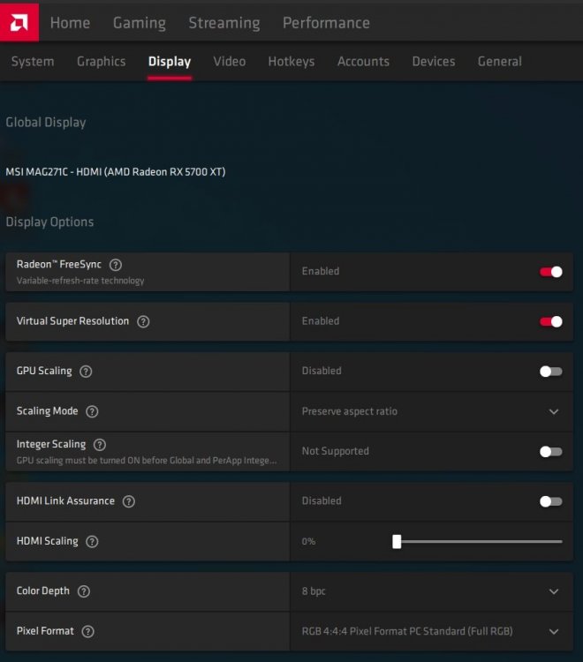Show GPU Scaling help tooltip icon
Viewport: 583px width, 662px height.
86,372
